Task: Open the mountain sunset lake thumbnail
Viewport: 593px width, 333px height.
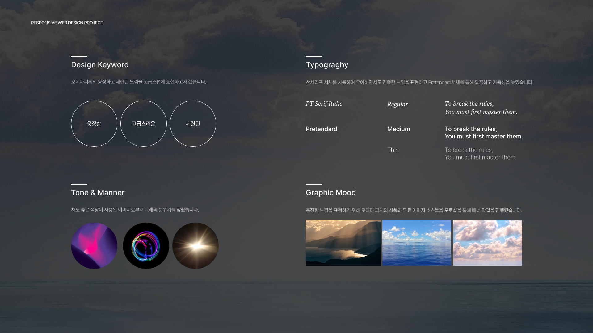Action: pyautogui.click(x=343, y=243)
